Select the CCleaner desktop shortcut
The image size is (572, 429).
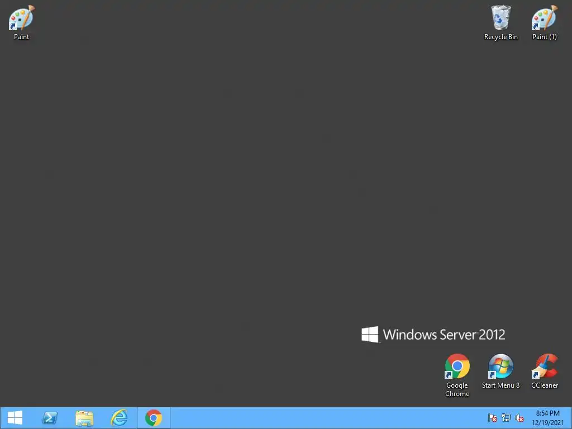click(544, 371)
